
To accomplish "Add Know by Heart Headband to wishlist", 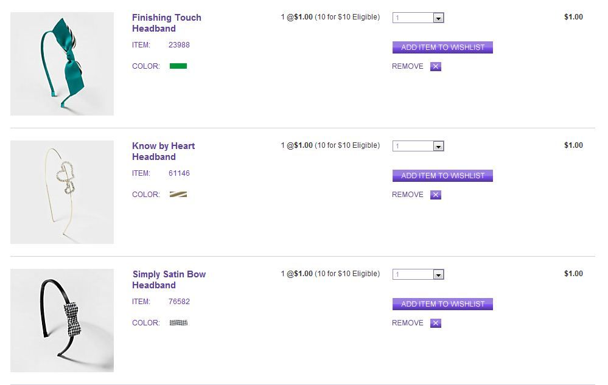I will [442, 176].
